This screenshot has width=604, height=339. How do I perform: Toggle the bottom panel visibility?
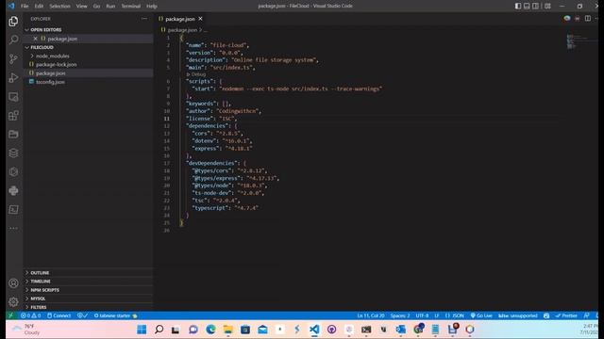point(527,6)
